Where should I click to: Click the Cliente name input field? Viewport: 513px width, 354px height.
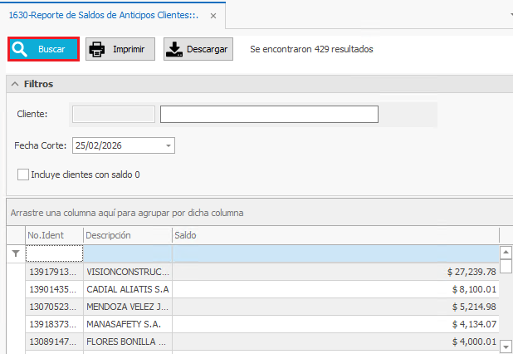click(x=269, y=114)
